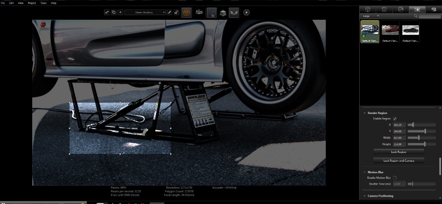Click the Focal Length status text

(x=180, y=195)
